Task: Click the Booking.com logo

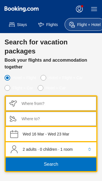Action: click(x=22, y=9)
